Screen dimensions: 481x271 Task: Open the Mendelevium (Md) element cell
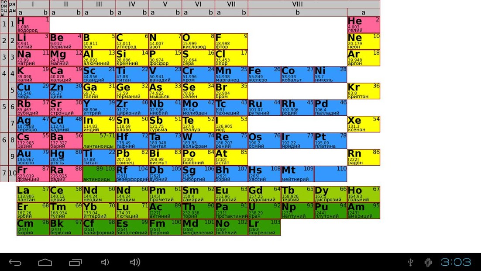[199, 227]
